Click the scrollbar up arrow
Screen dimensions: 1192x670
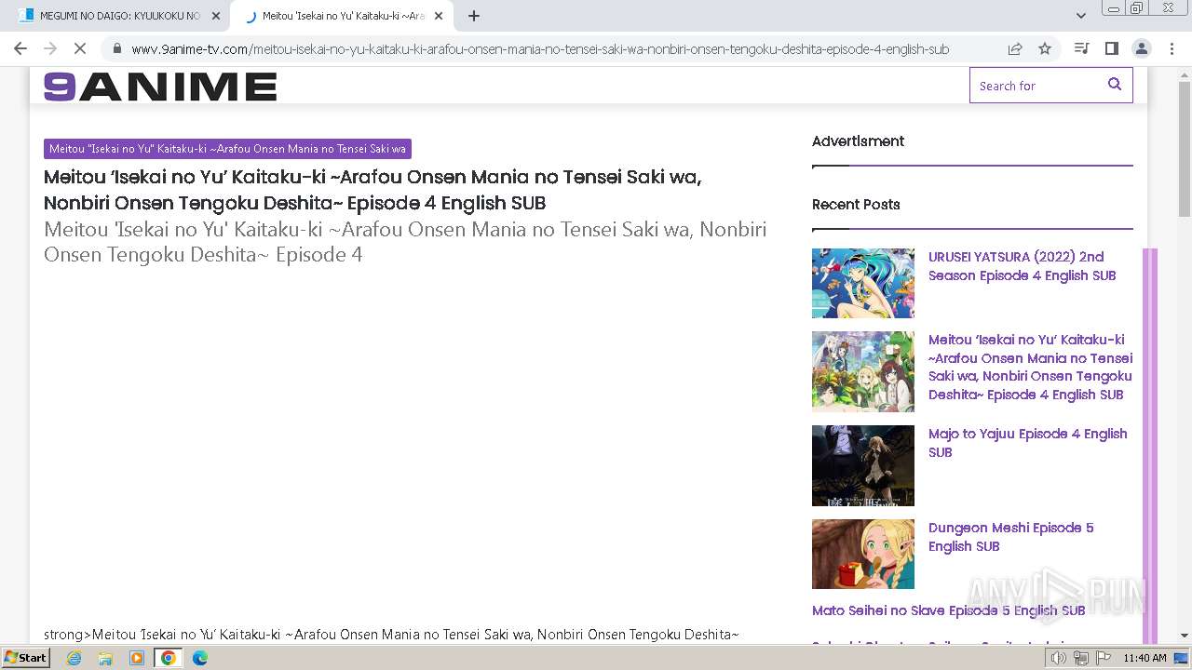point(1185,74)
